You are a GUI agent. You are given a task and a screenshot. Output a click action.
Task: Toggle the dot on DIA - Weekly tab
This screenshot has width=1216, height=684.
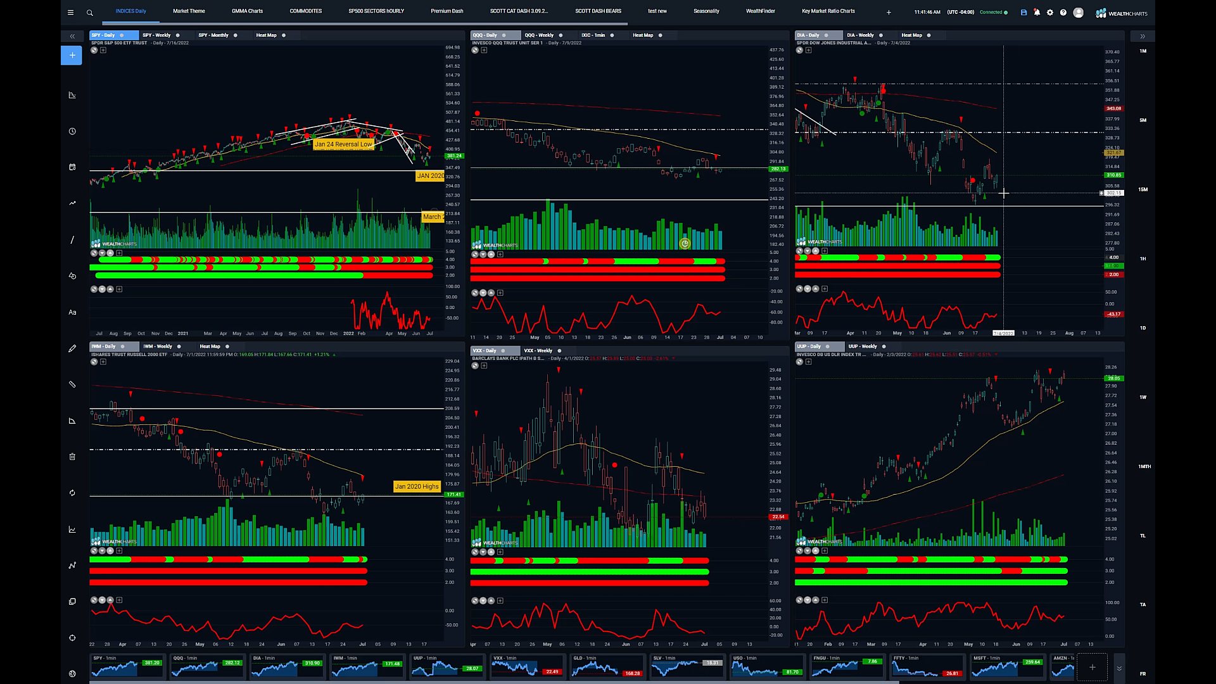point(881,35)
